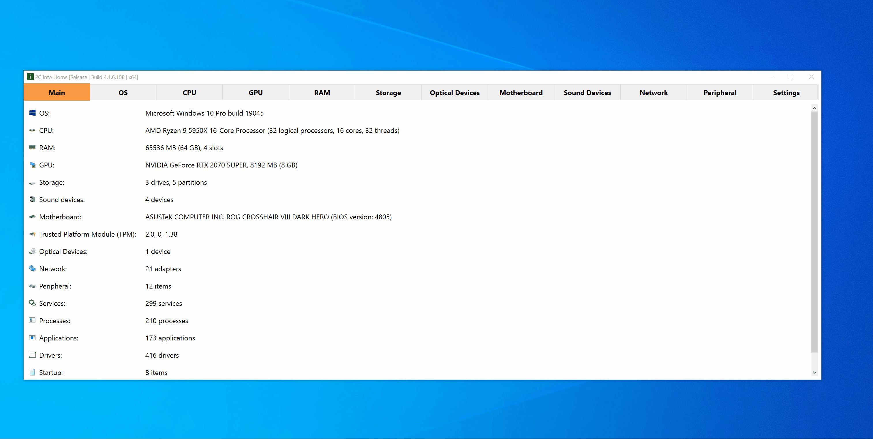Click the 'Applications:' label
This screenshot has height=439, width=873.
pyautogui.click(x=59, y=338)
